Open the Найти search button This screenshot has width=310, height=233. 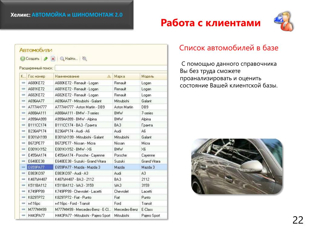[x=69, y=59]
